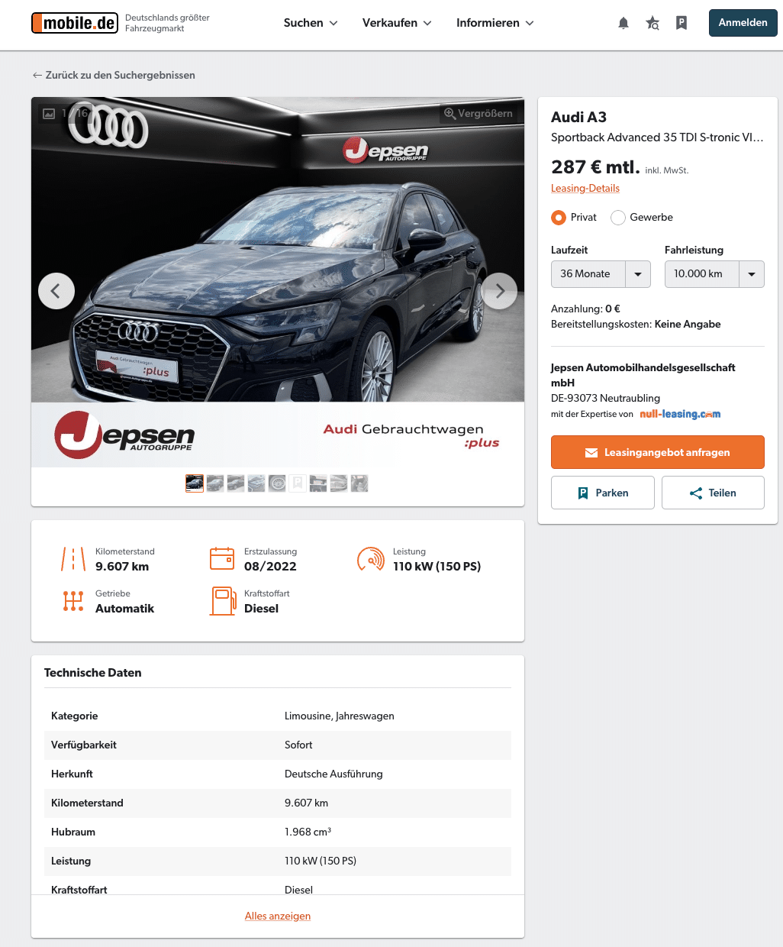This screenshot has height=947, width=783.
Task: Click the Vergrößern magnifier on photo
Action: click(478, 114)
